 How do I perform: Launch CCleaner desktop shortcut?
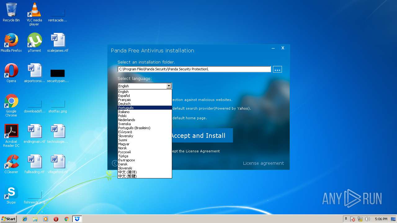click(11, 164)
